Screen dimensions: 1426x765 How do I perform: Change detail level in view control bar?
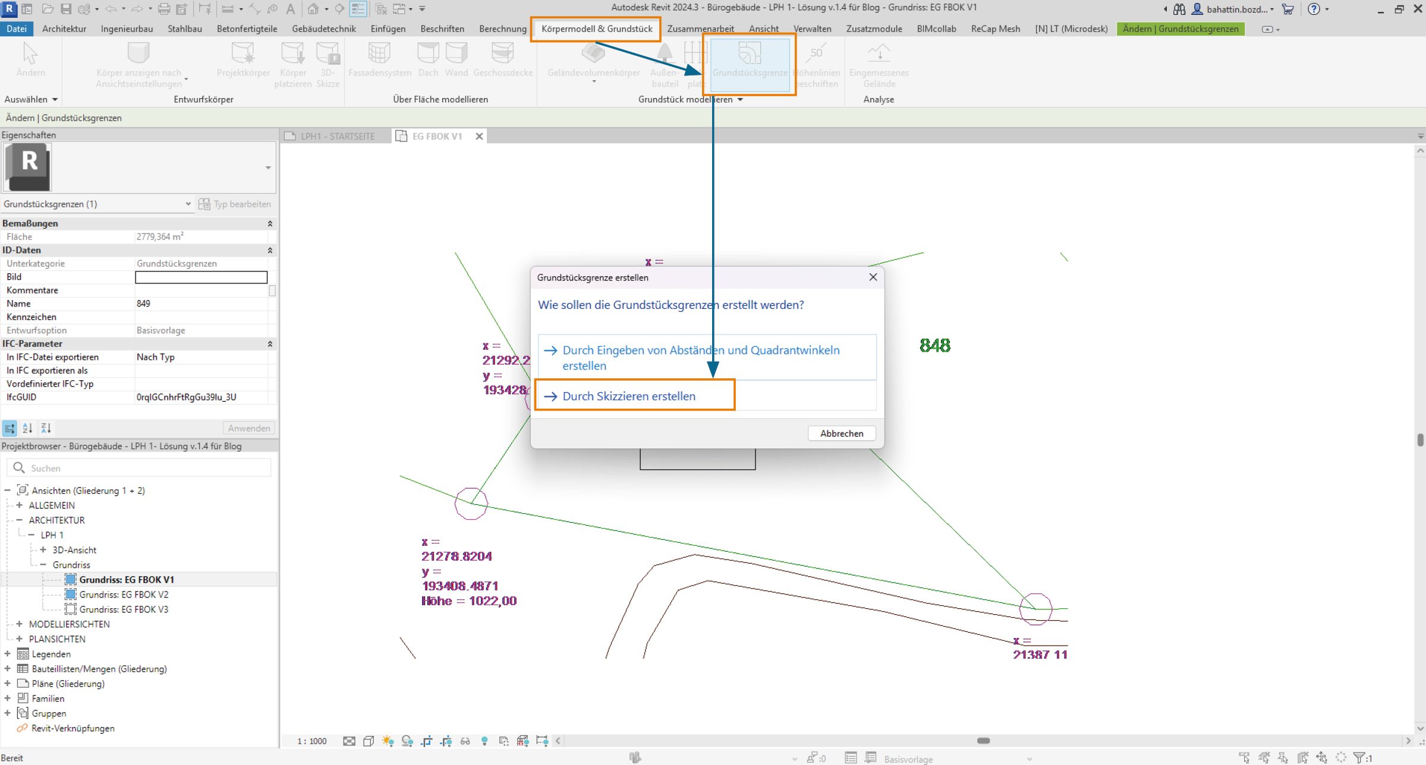349,741
